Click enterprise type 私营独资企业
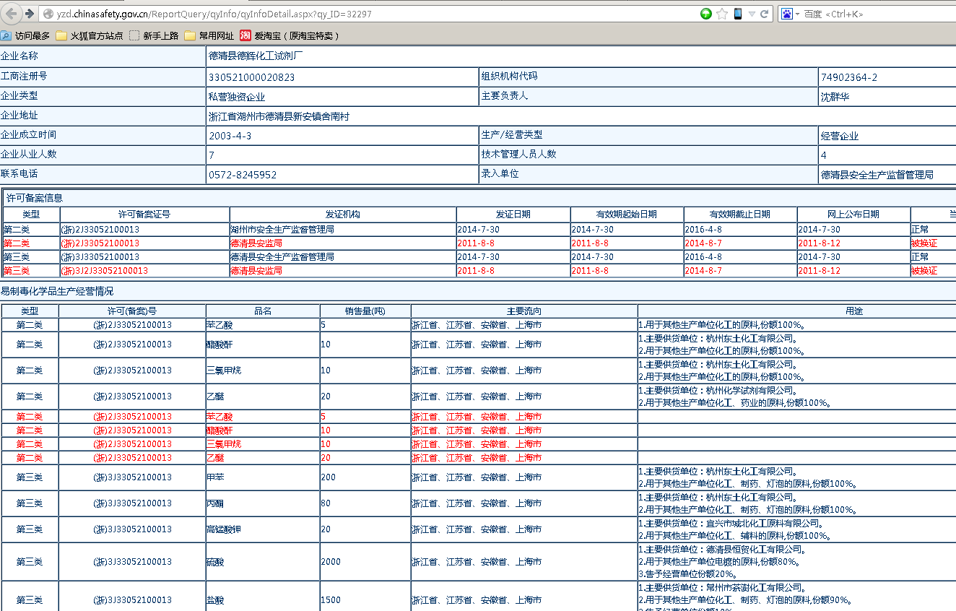Image resolution: width=956 pixels, height=611 pixels. coord(237,97)
